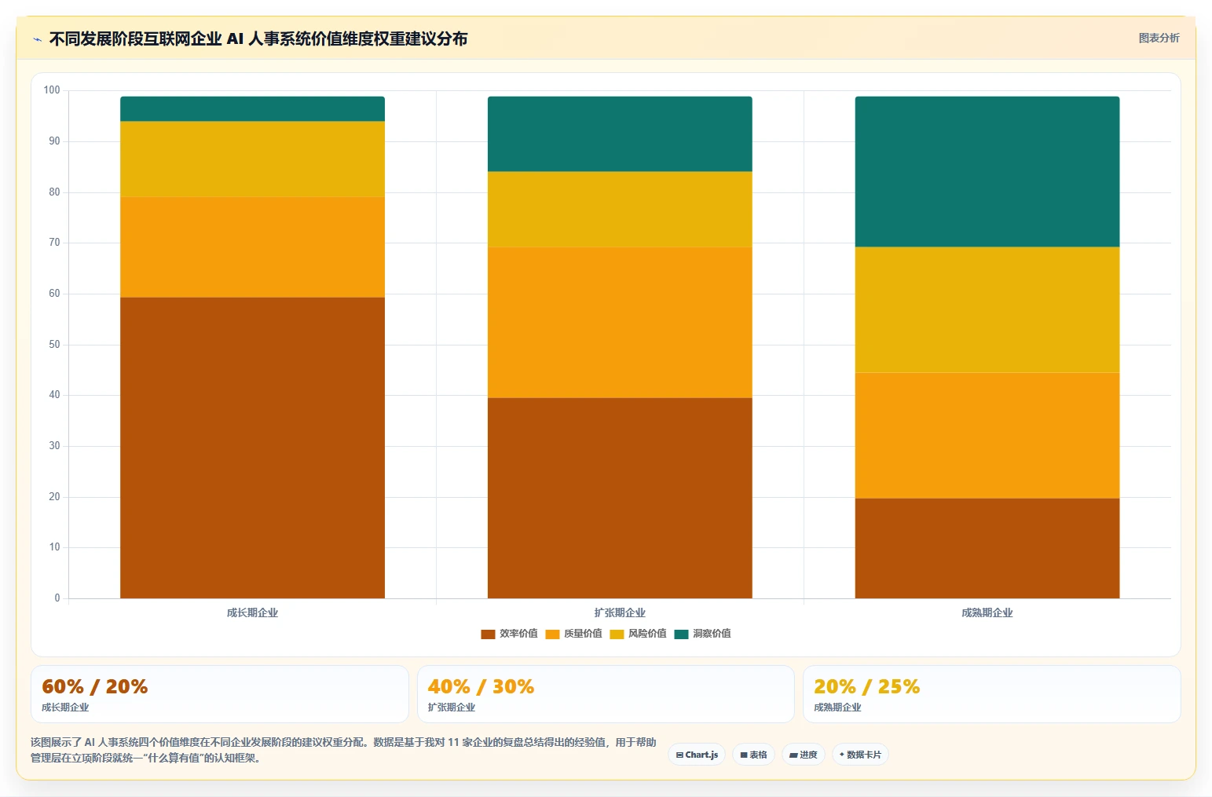Select the 质量价值 bar segment for 扩张期企业
This screenshot has width=1212, height=797.
620,323
